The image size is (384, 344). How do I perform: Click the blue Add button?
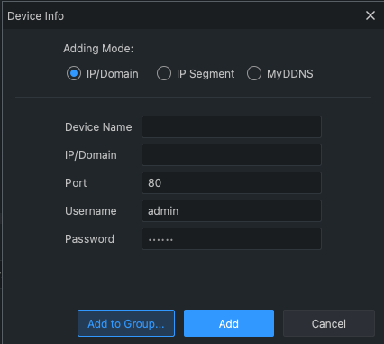point(229,323)
